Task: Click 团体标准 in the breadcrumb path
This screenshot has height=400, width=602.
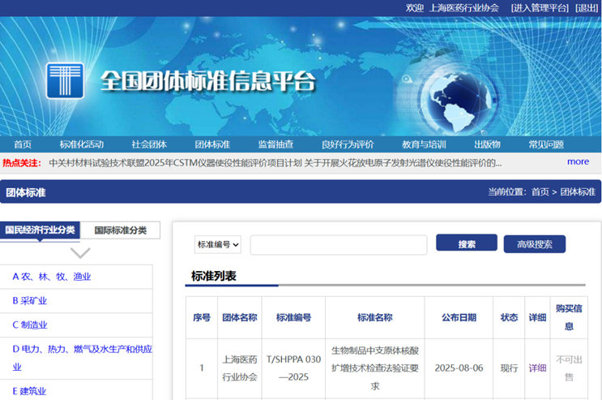Action: pos(578,192)
